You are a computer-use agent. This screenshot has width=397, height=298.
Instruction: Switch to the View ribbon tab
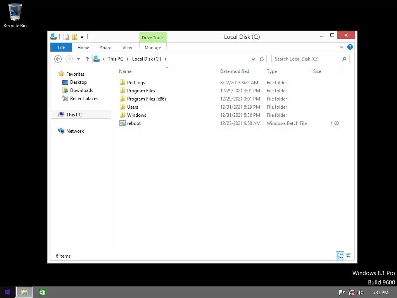click(x=127, y=48)
